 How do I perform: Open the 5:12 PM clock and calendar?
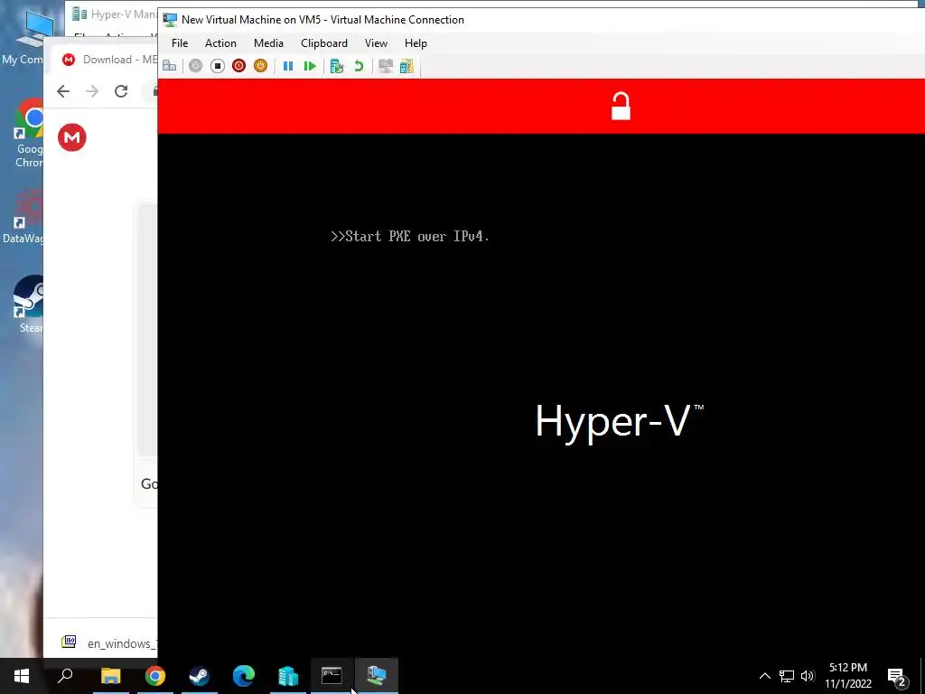point(848,676)
